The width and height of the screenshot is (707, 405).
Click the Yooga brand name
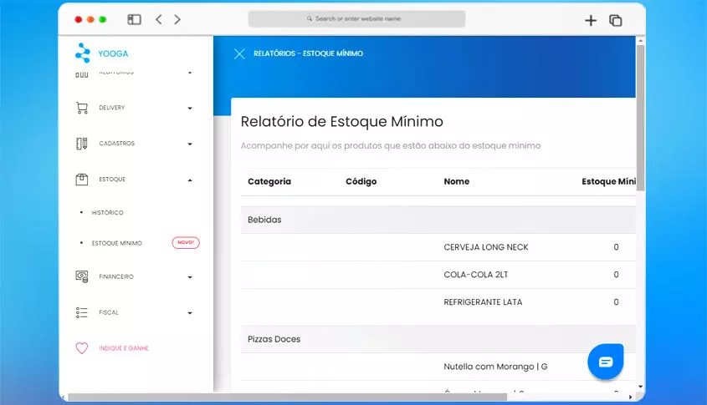click(113, 53)
